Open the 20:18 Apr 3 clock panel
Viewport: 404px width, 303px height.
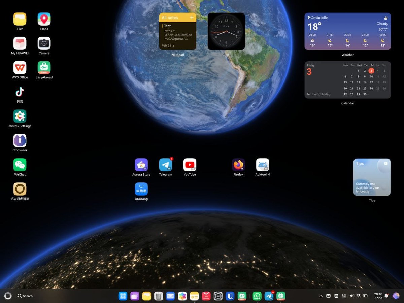[378, 296]
